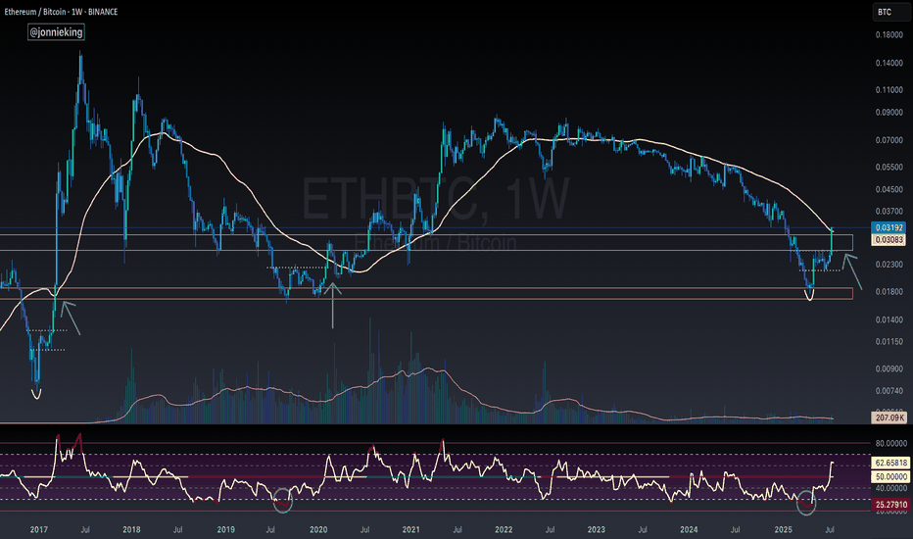
Task: Click the 2024 time axis label
Action: click(689, 529)
